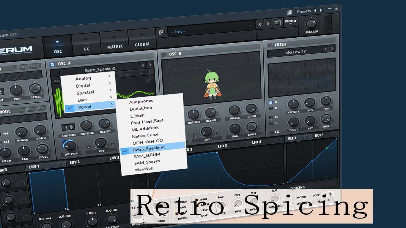Toggle filter routing for A

[270, 102]
